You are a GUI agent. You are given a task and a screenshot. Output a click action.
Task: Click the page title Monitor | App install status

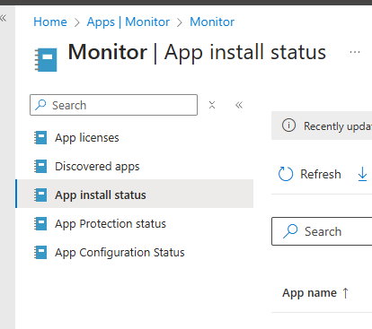197,52
